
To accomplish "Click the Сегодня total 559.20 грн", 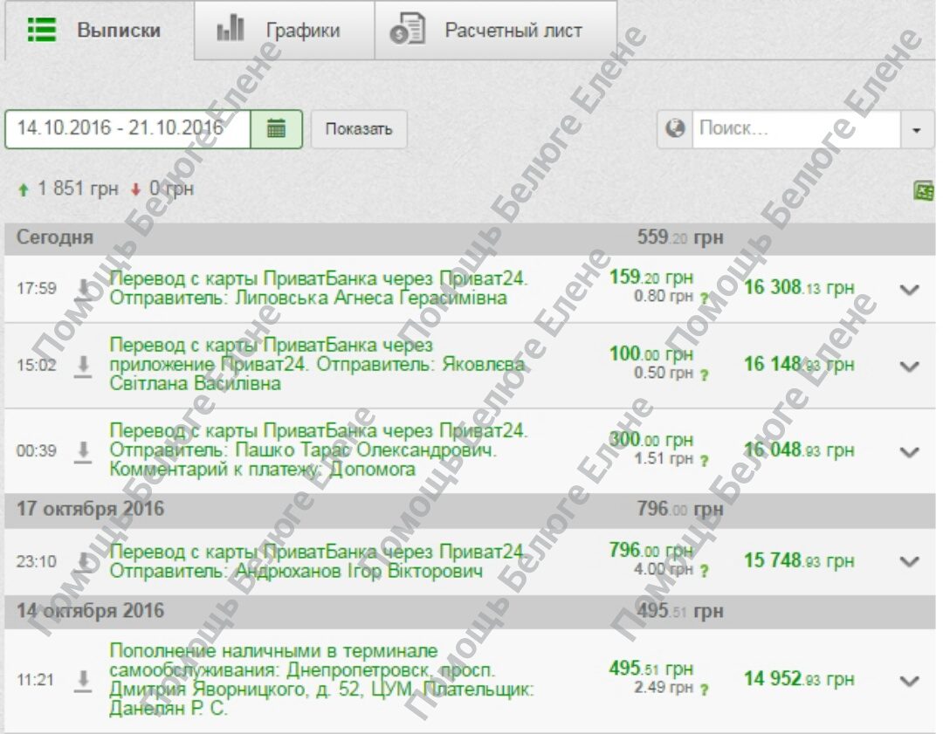I will [x=680, y=237].
